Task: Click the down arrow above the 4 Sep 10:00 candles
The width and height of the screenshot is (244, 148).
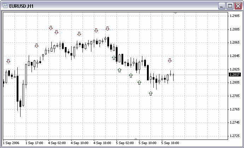Action: tap(79, 34)
